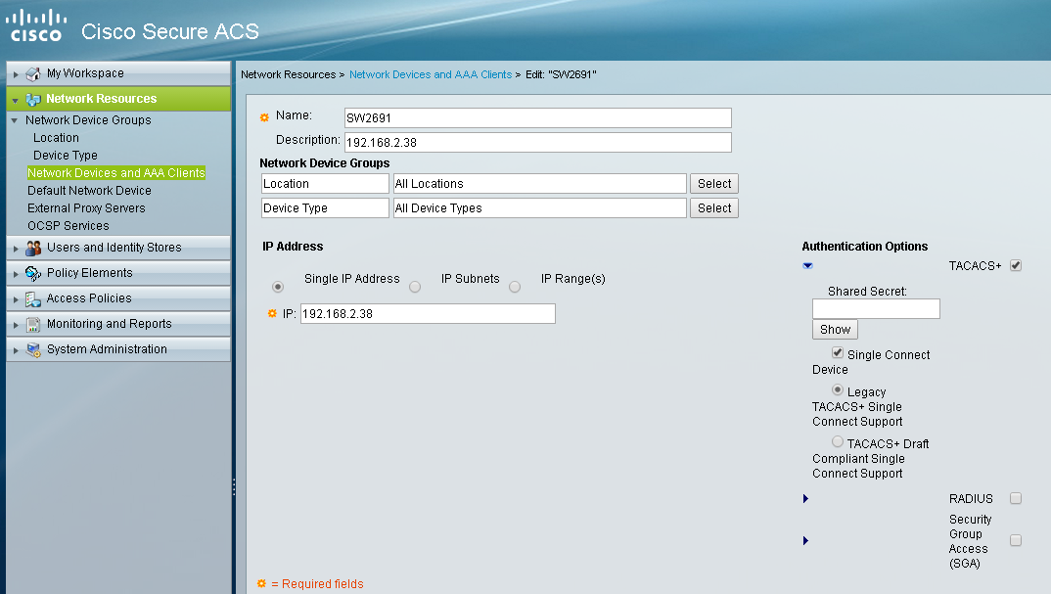This screenshot has height=594, width=1051.
Task: Toggle Single Connect Device checkbox
Action: tap(838, 352)
